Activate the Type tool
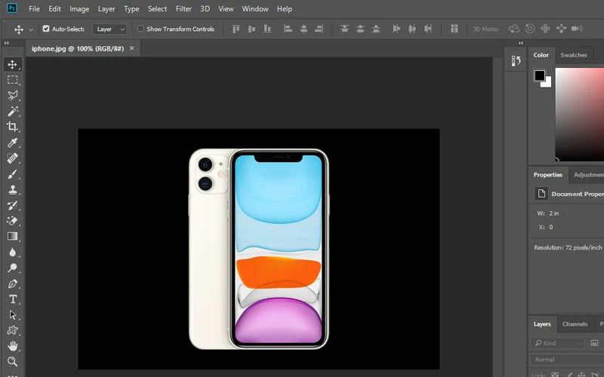This screenshot has height=377, width=604. coord(13,299)
